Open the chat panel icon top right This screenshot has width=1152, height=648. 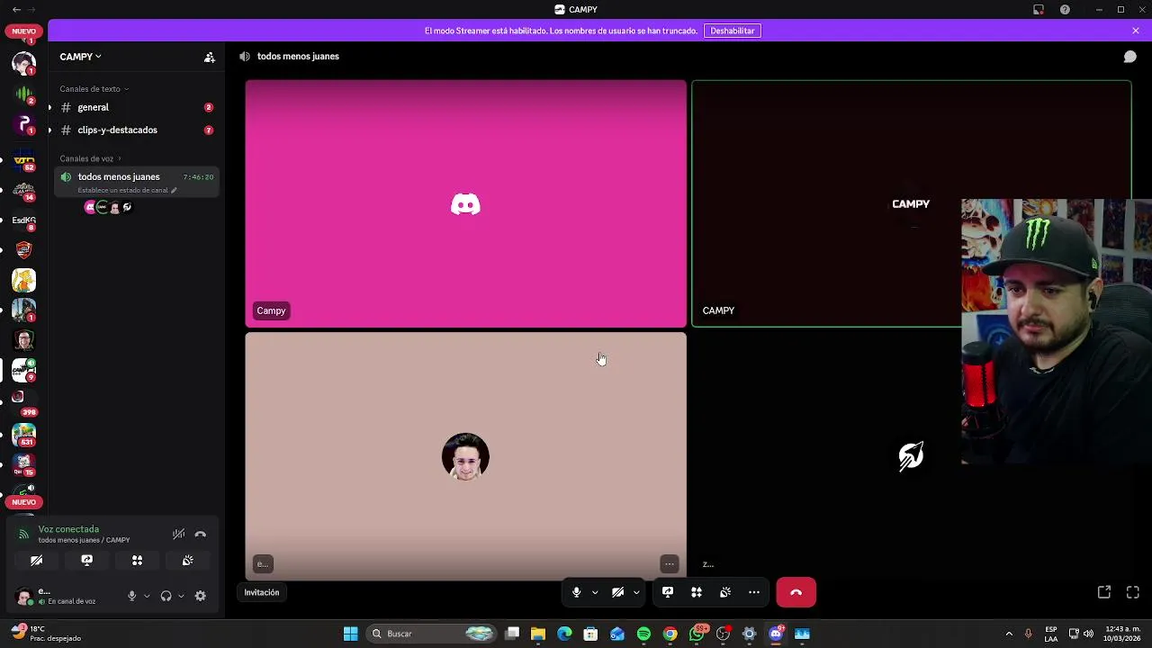pyautogui.click(x=1129, y=57)
